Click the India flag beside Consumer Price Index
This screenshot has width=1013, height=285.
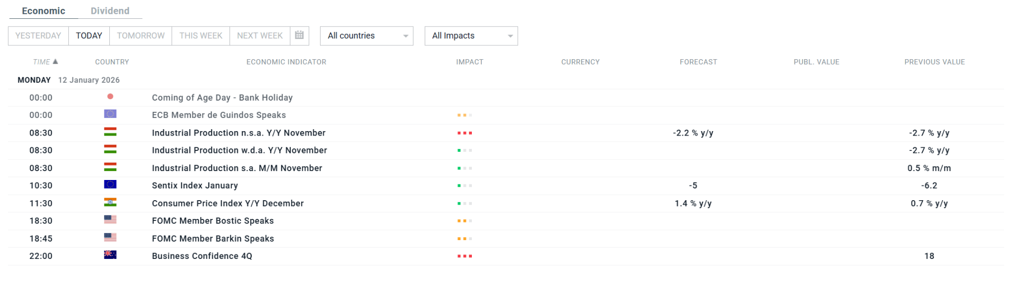coord(110,202)
